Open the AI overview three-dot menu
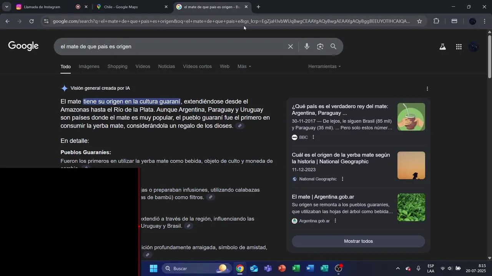 click(x=427, y=89)
